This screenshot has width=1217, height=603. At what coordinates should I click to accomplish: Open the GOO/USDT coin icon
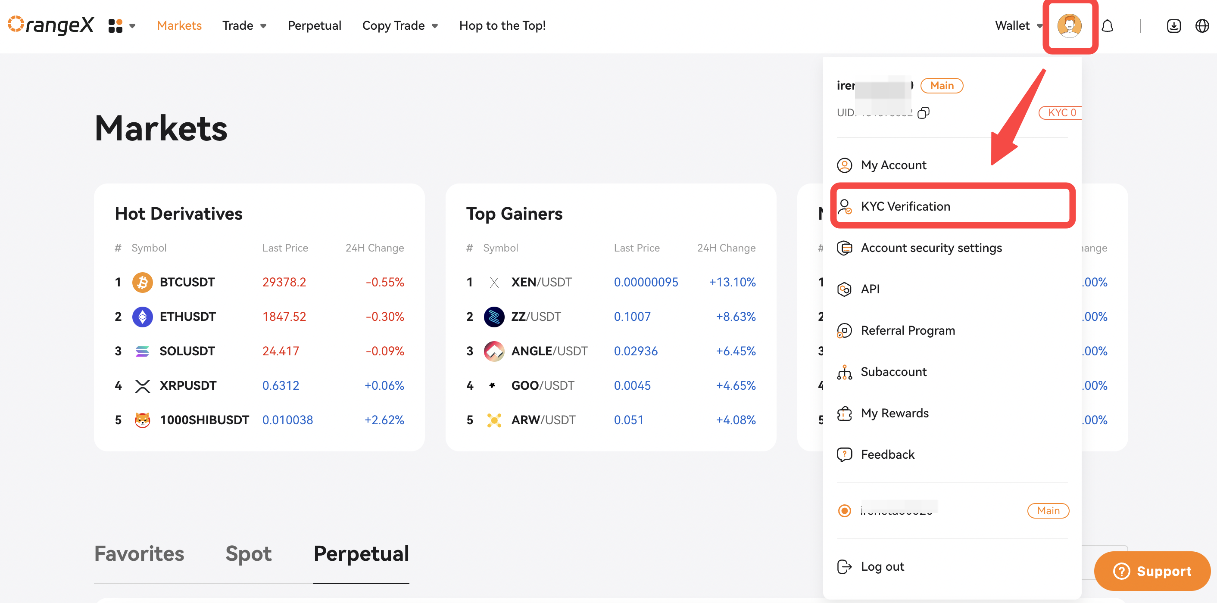[x=492, y=385]
